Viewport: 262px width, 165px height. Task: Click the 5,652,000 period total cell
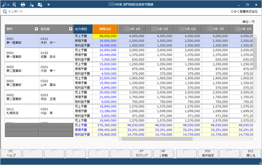point(105,116)
